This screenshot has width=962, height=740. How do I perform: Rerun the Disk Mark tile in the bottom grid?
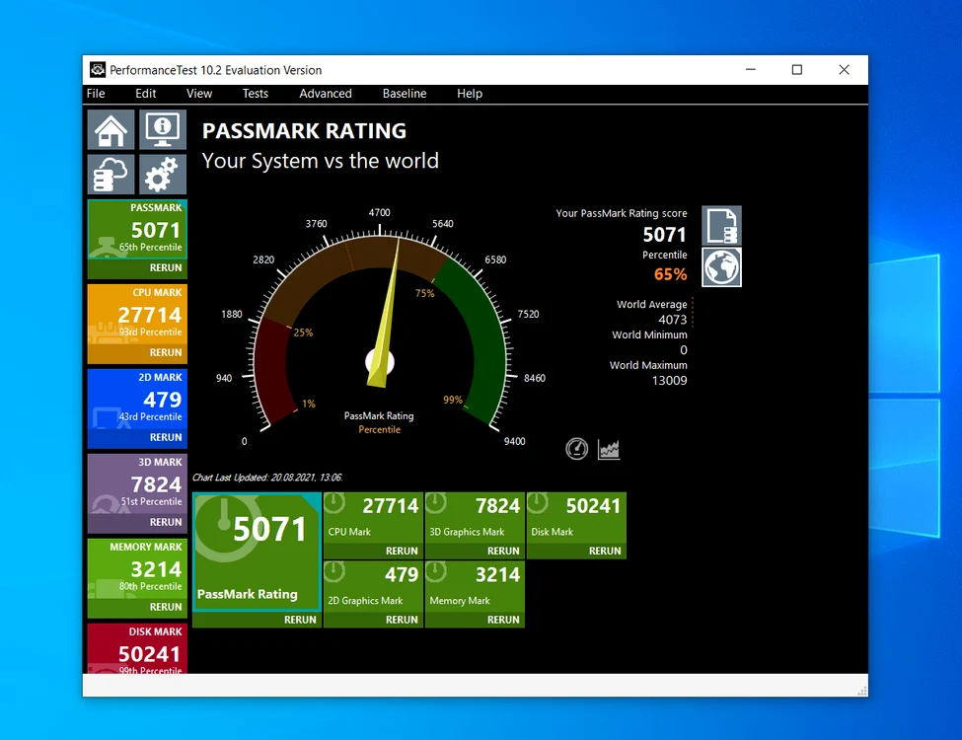(605, 551)
